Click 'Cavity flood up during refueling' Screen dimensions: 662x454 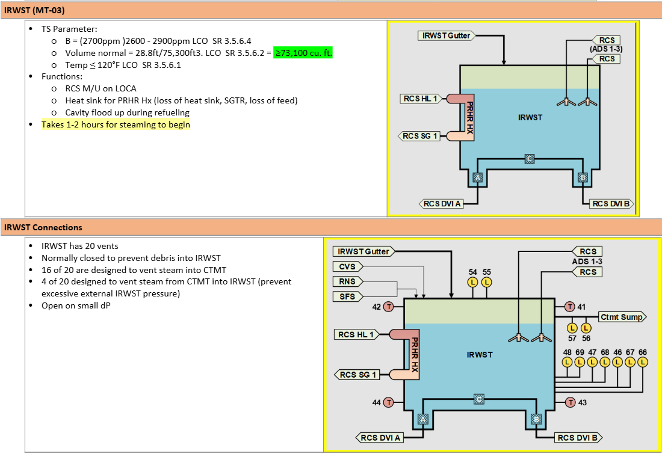point(127,112)
